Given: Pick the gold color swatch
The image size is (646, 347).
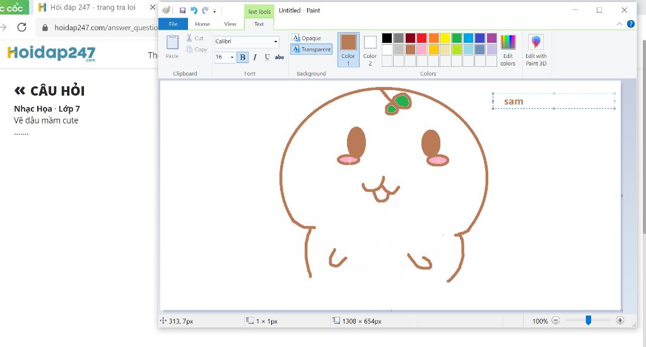Looking at the screenshot, I should (433, 50).
